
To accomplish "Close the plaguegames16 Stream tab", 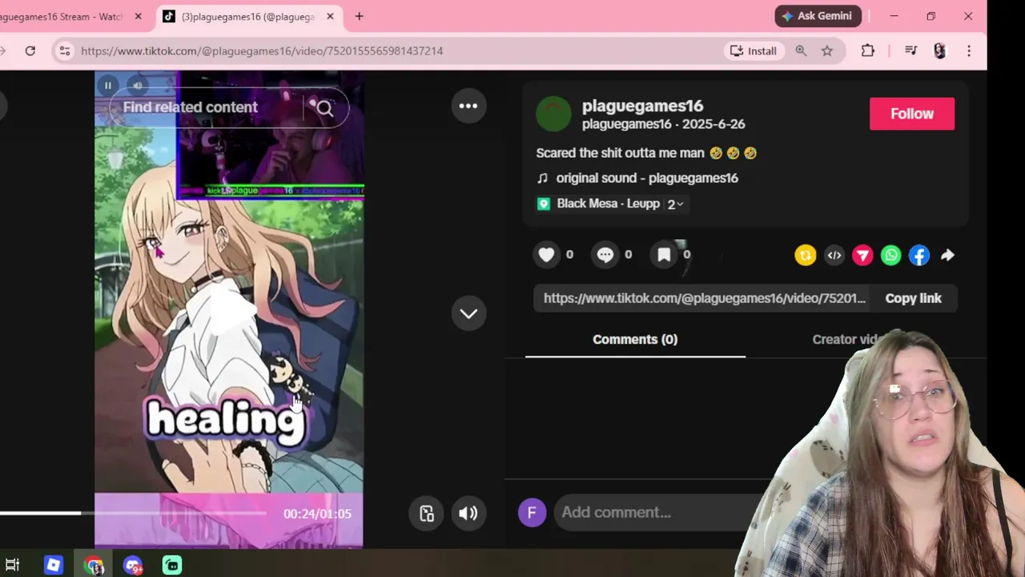I will coord(138,16).
